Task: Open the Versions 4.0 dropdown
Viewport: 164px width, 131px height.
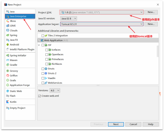Action: (55, 90)
